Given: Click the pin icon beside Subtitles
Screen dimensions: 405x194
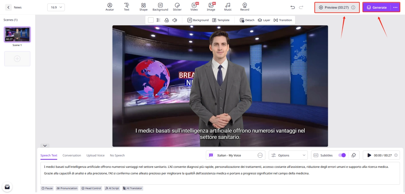Looking at the screenshot, I should click(x=353, y=155).
